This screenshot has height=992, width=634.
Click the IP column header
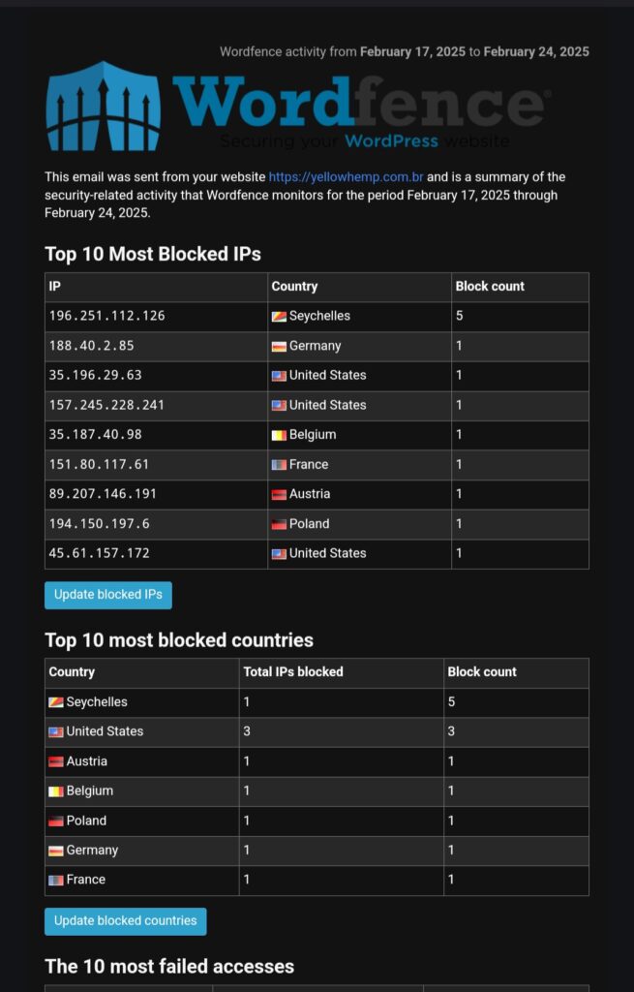55,286
